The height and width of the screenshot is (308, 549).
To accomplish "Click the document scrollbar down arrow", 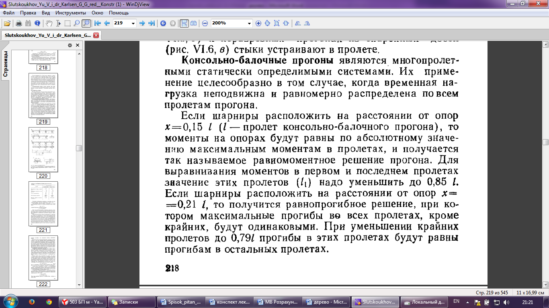I will click(x=545, y=284).
